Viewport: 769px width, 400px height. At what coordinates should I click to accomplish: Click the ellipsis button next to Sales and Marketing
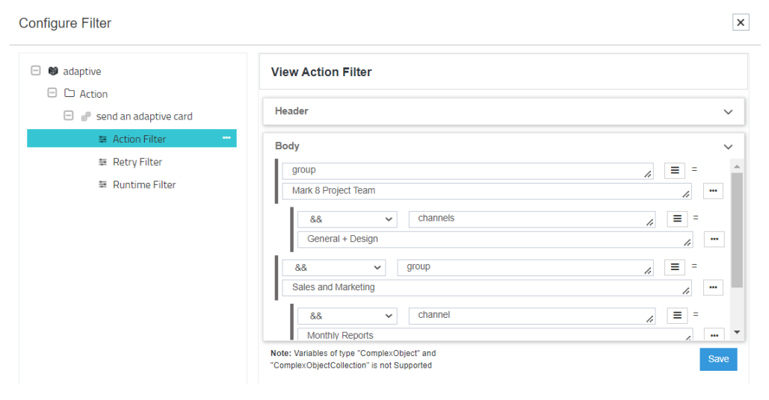click(x=713, y=288)
